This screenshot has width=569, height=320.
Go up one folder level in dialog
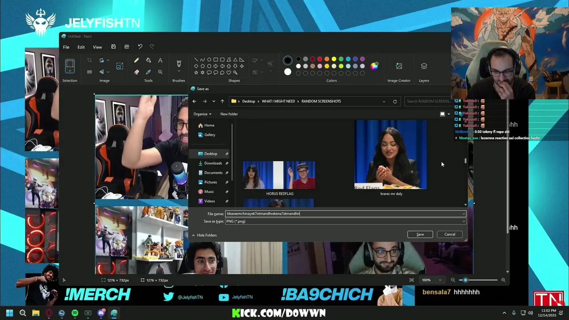click(222, 101)
